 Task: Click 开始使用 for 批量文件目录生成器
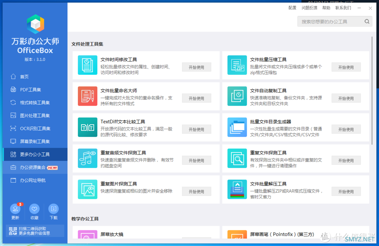point(346,129)
